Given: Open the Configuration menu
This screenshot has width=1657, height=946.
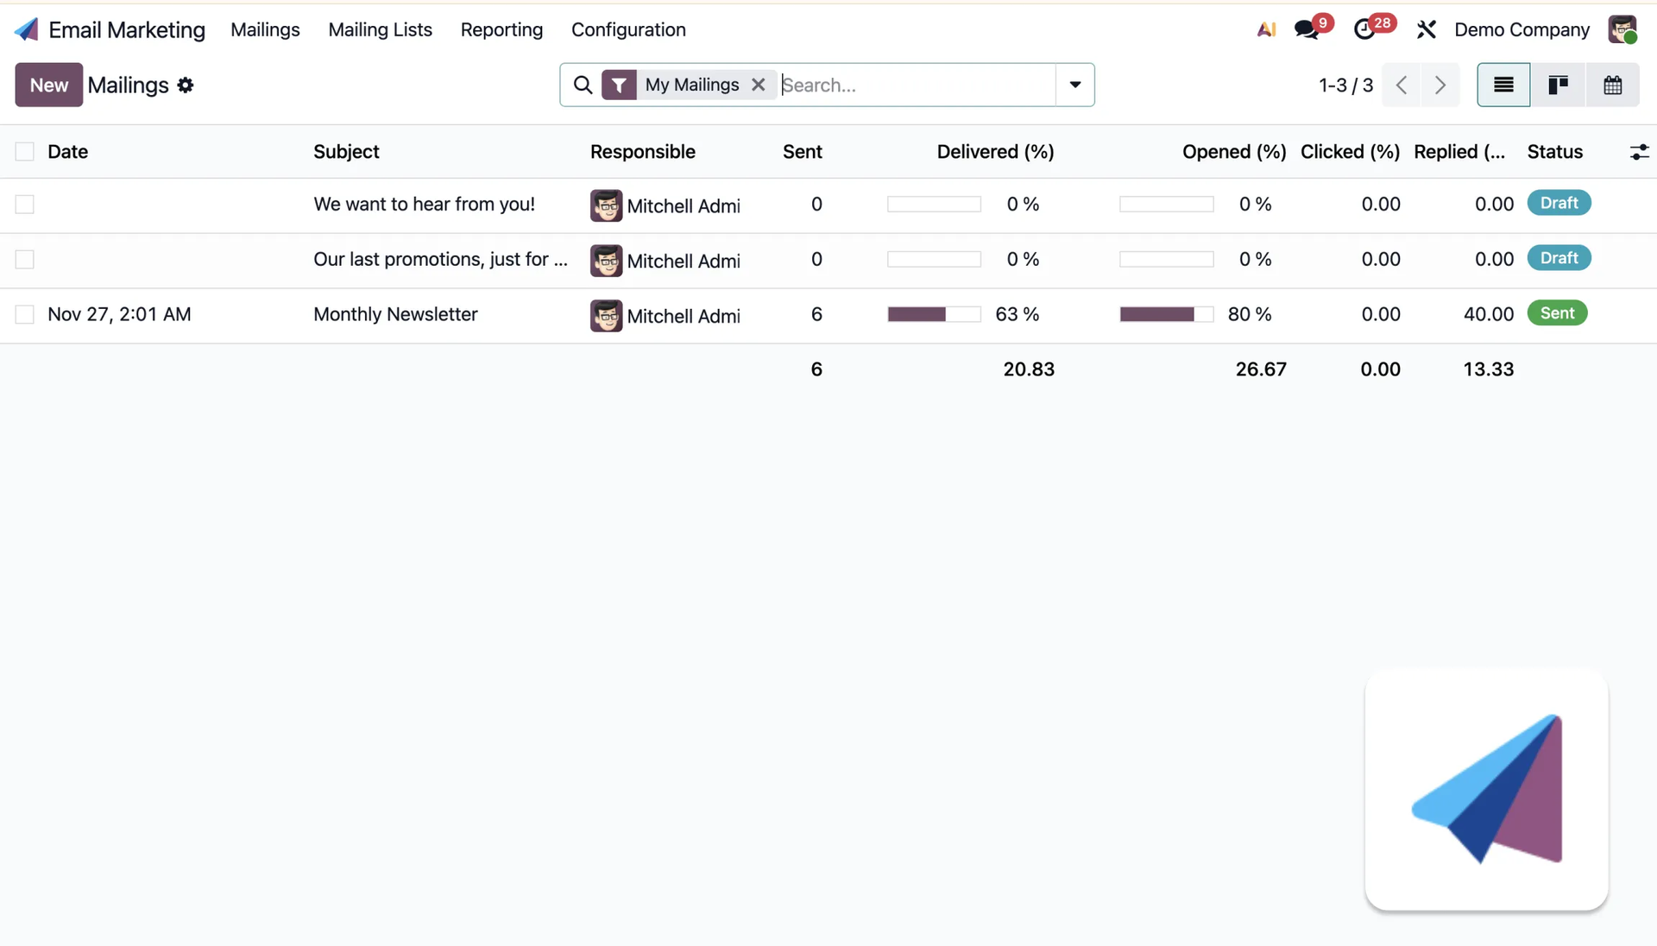Looking at the screenshot, I should click(628, 29).
